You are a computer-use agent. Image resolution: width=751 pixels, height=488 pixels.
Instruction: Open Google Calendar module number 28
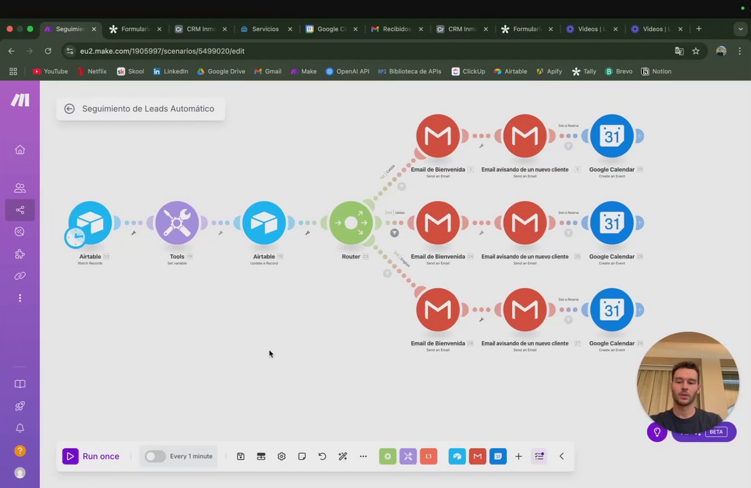coord(612,223)
